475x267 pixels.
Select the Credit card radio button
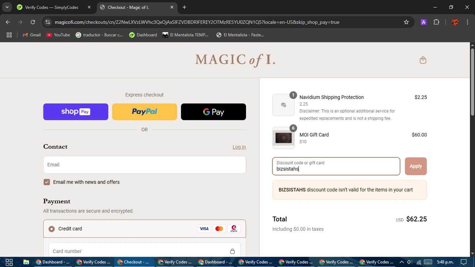[x=52, y=229]
